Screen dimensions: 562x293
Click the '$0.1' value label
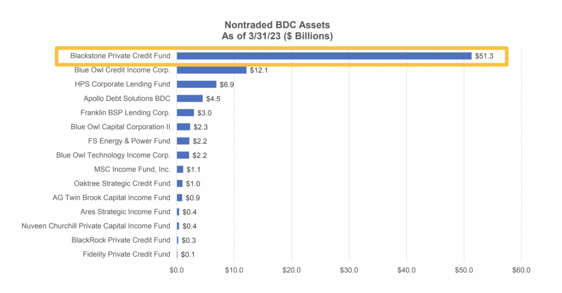coord(188,255)
